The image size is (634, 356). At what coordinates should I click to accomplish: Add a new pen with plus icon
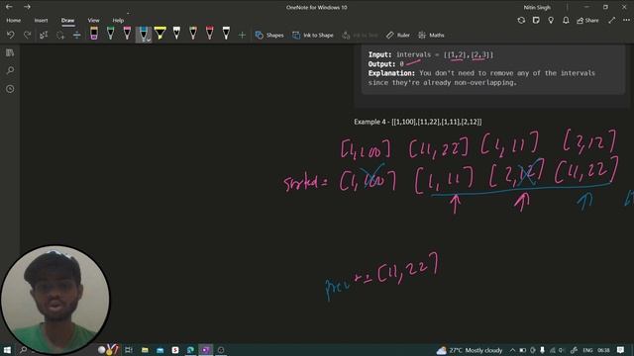(242, 36)
